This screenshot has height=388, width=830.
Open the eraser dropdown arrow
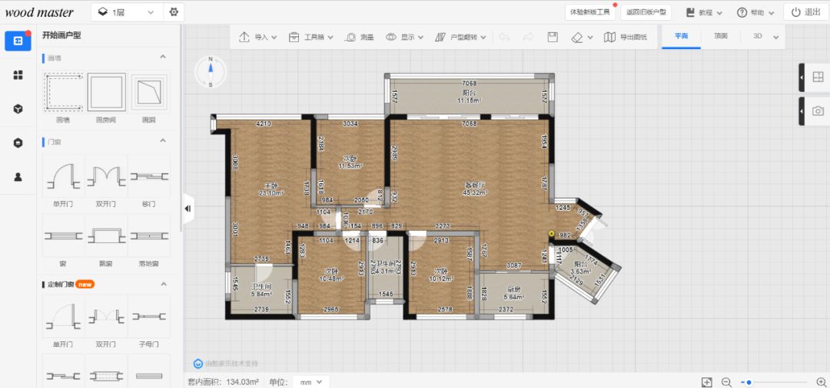(x=590, y=38)
